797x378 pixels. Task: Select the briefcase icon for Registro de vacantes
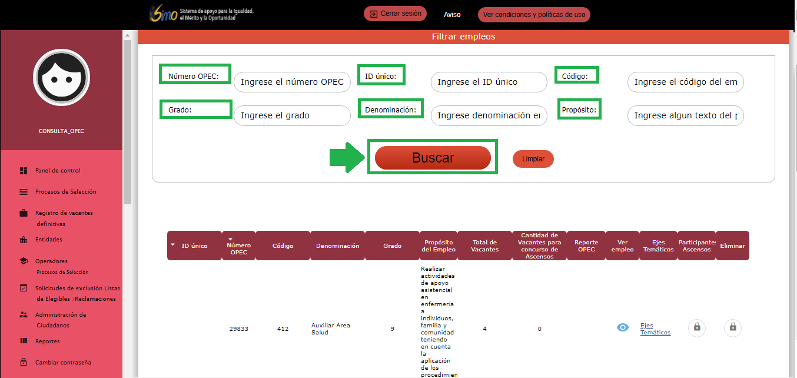[x=24, y=213]
